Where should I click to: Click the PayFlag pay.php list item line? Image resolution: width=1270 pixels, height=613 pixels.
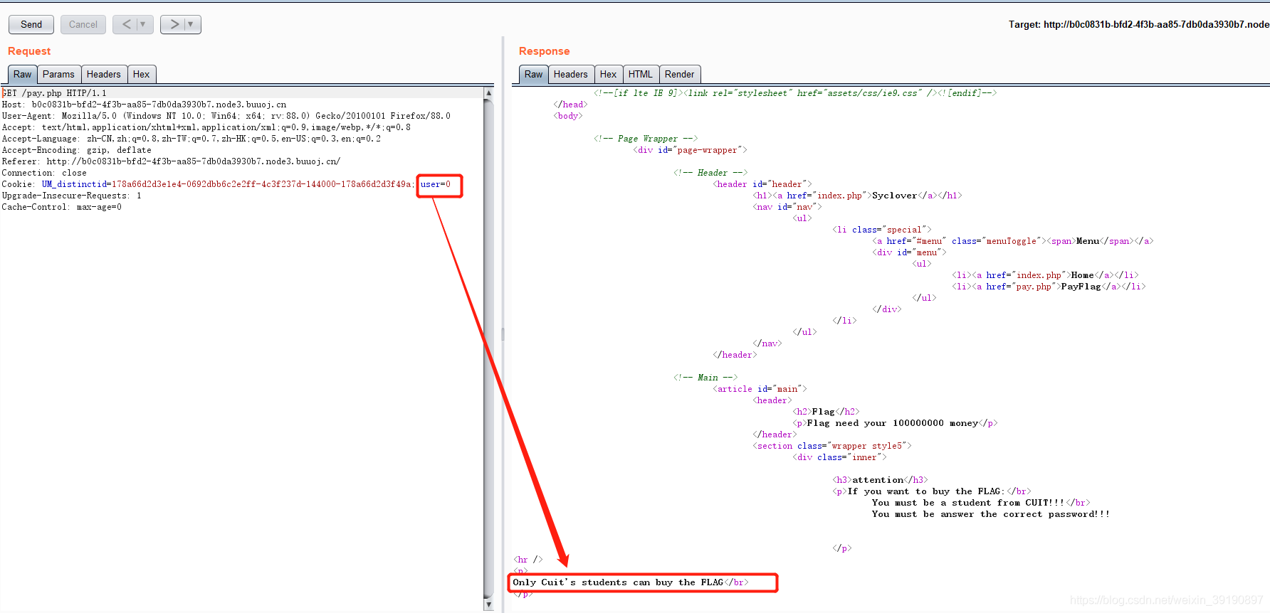point(1049,287)
